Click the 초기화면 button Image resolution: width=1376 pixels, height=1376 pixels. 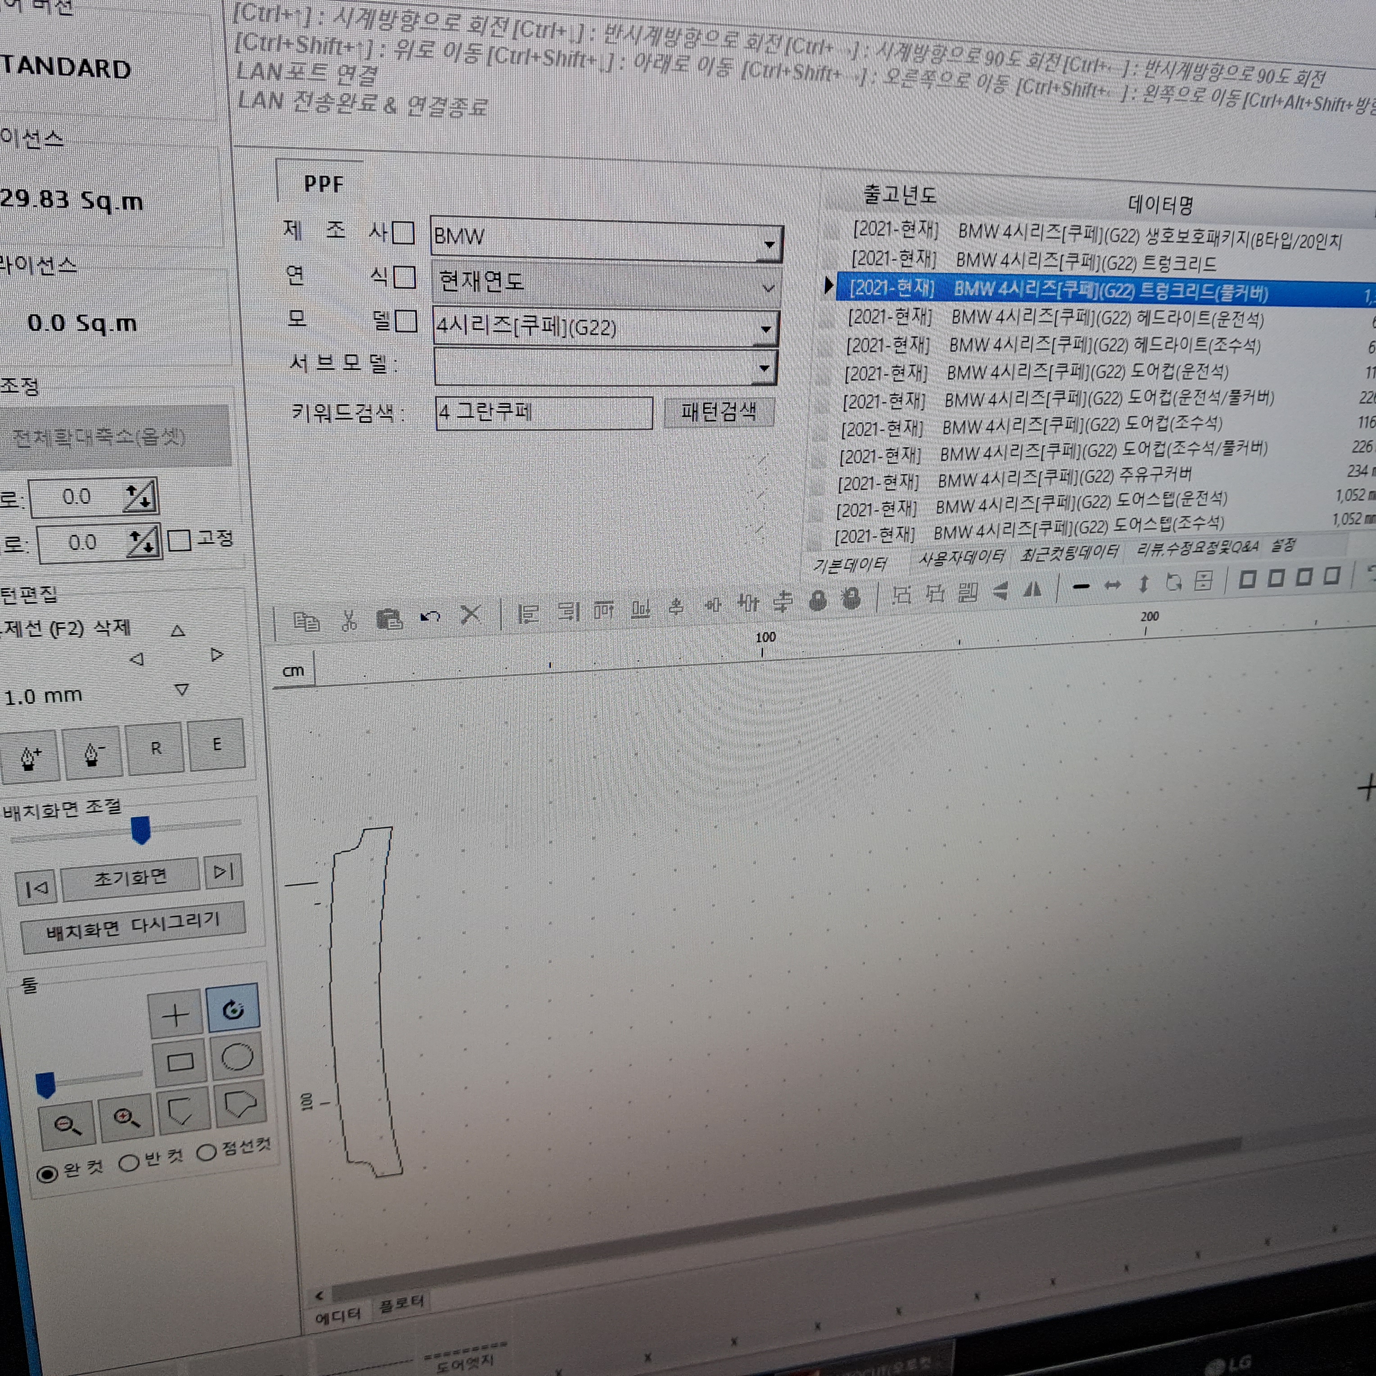pyautogui.click(x=130, y=878)
